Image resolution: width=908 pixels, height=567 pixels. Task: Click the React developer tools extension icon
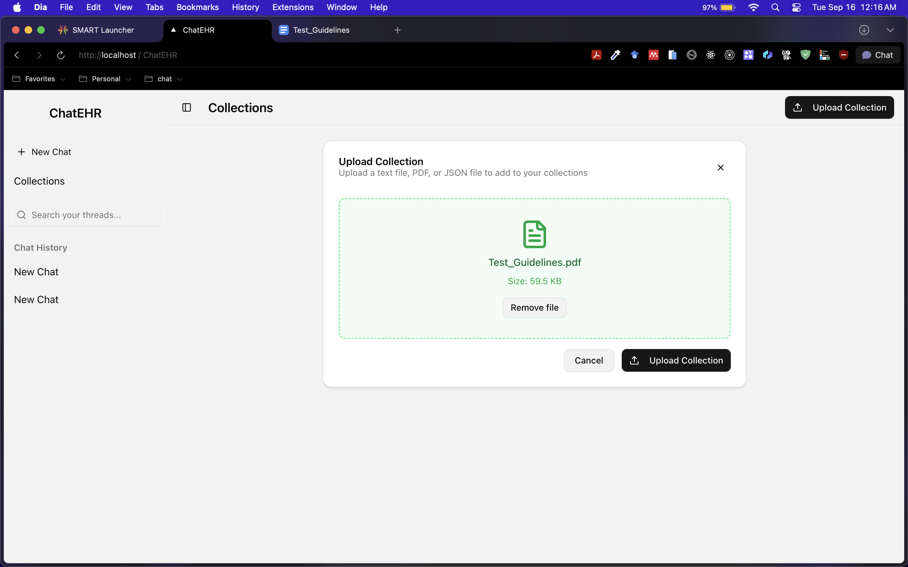click(x=710, y=55)
